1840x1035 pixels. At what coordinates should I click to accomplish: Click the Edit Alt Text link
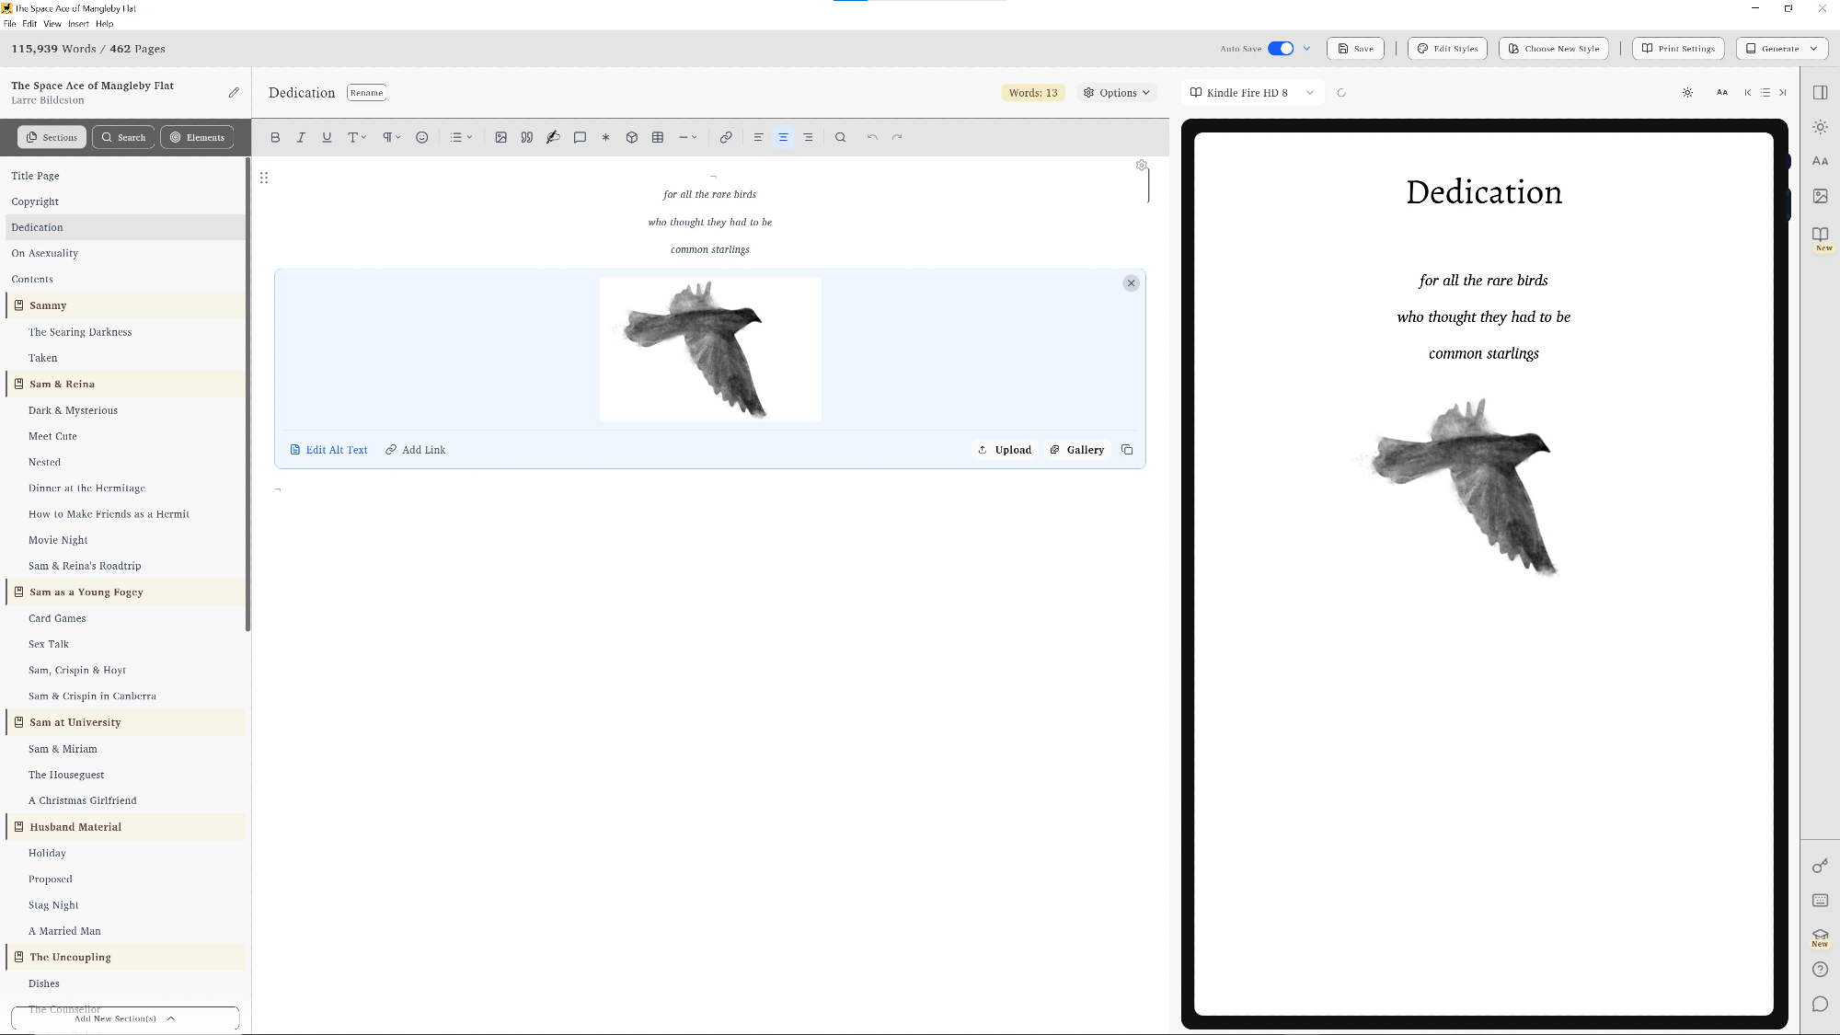328,450
